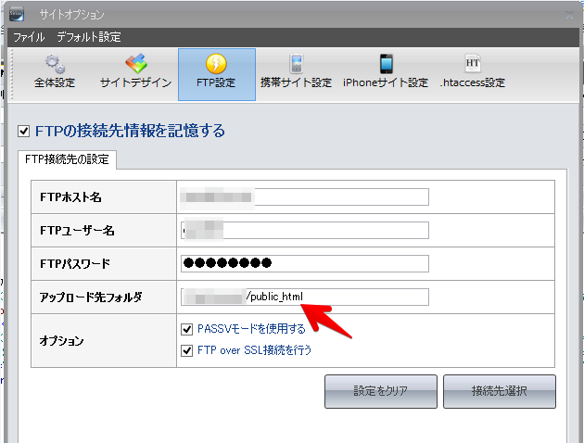Toggle FTPの接続先情報を記憶する checkbox
584x443 pixels.
click(24, 131)
